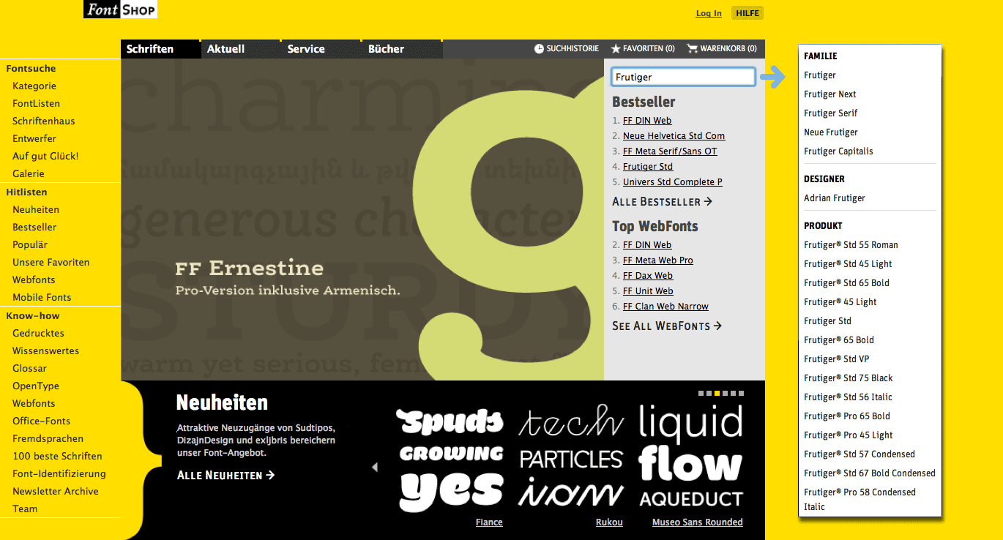Screen dimensions: 1003x540
Task: Open the Team sidebar link
Action: coord(25,509)
